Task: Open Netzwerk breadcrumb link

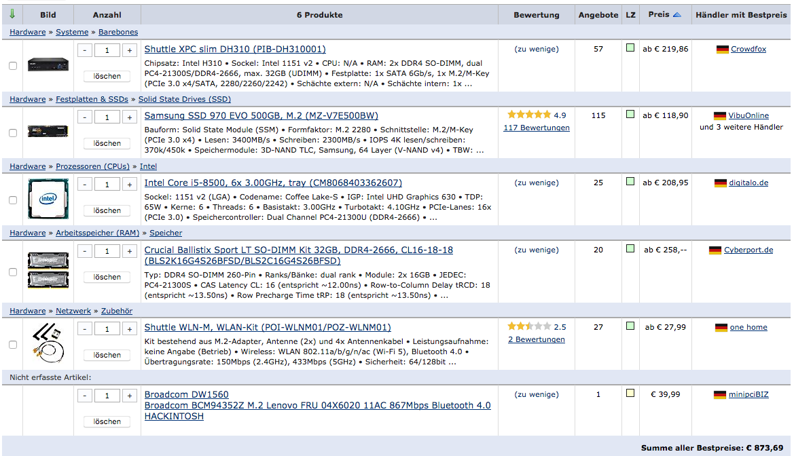Action: tap(73, 311)
